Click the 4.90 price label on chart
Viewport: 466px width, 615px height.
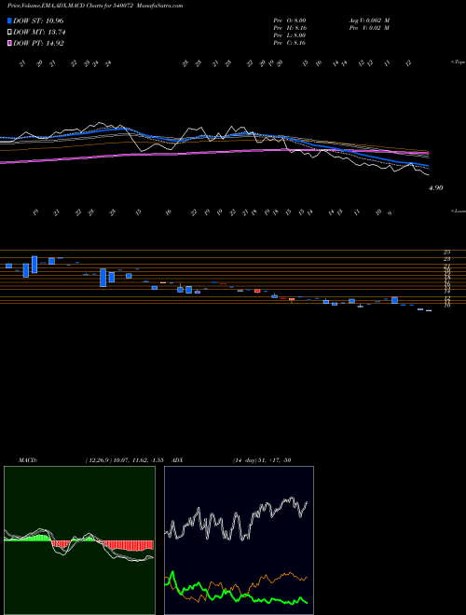click(436, 188)
